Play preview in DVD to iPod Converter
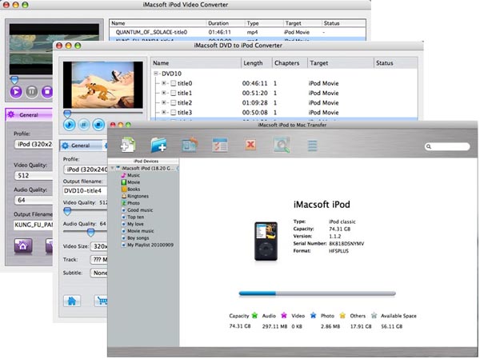480x359 pixels. click(69, 125)
